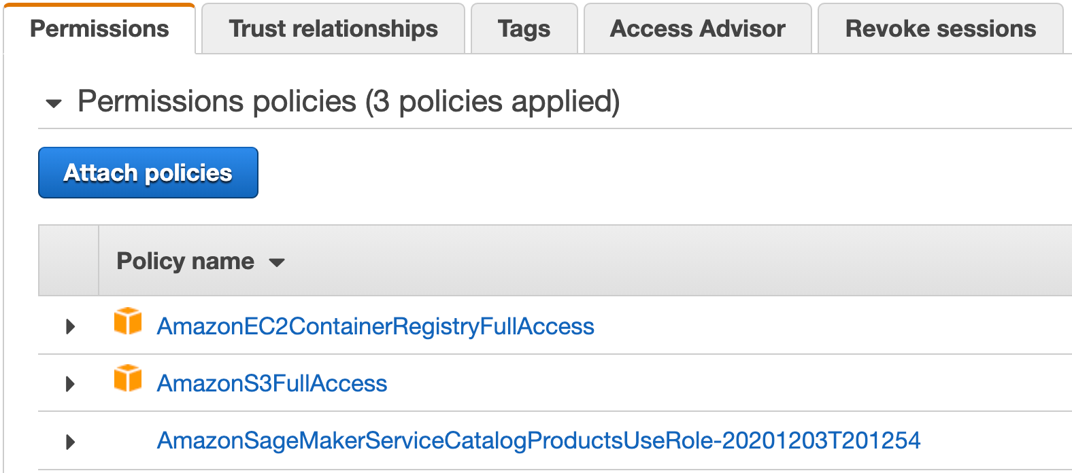Show the Revoke sessions tab

pyautogui.click(x=940, y=29)
